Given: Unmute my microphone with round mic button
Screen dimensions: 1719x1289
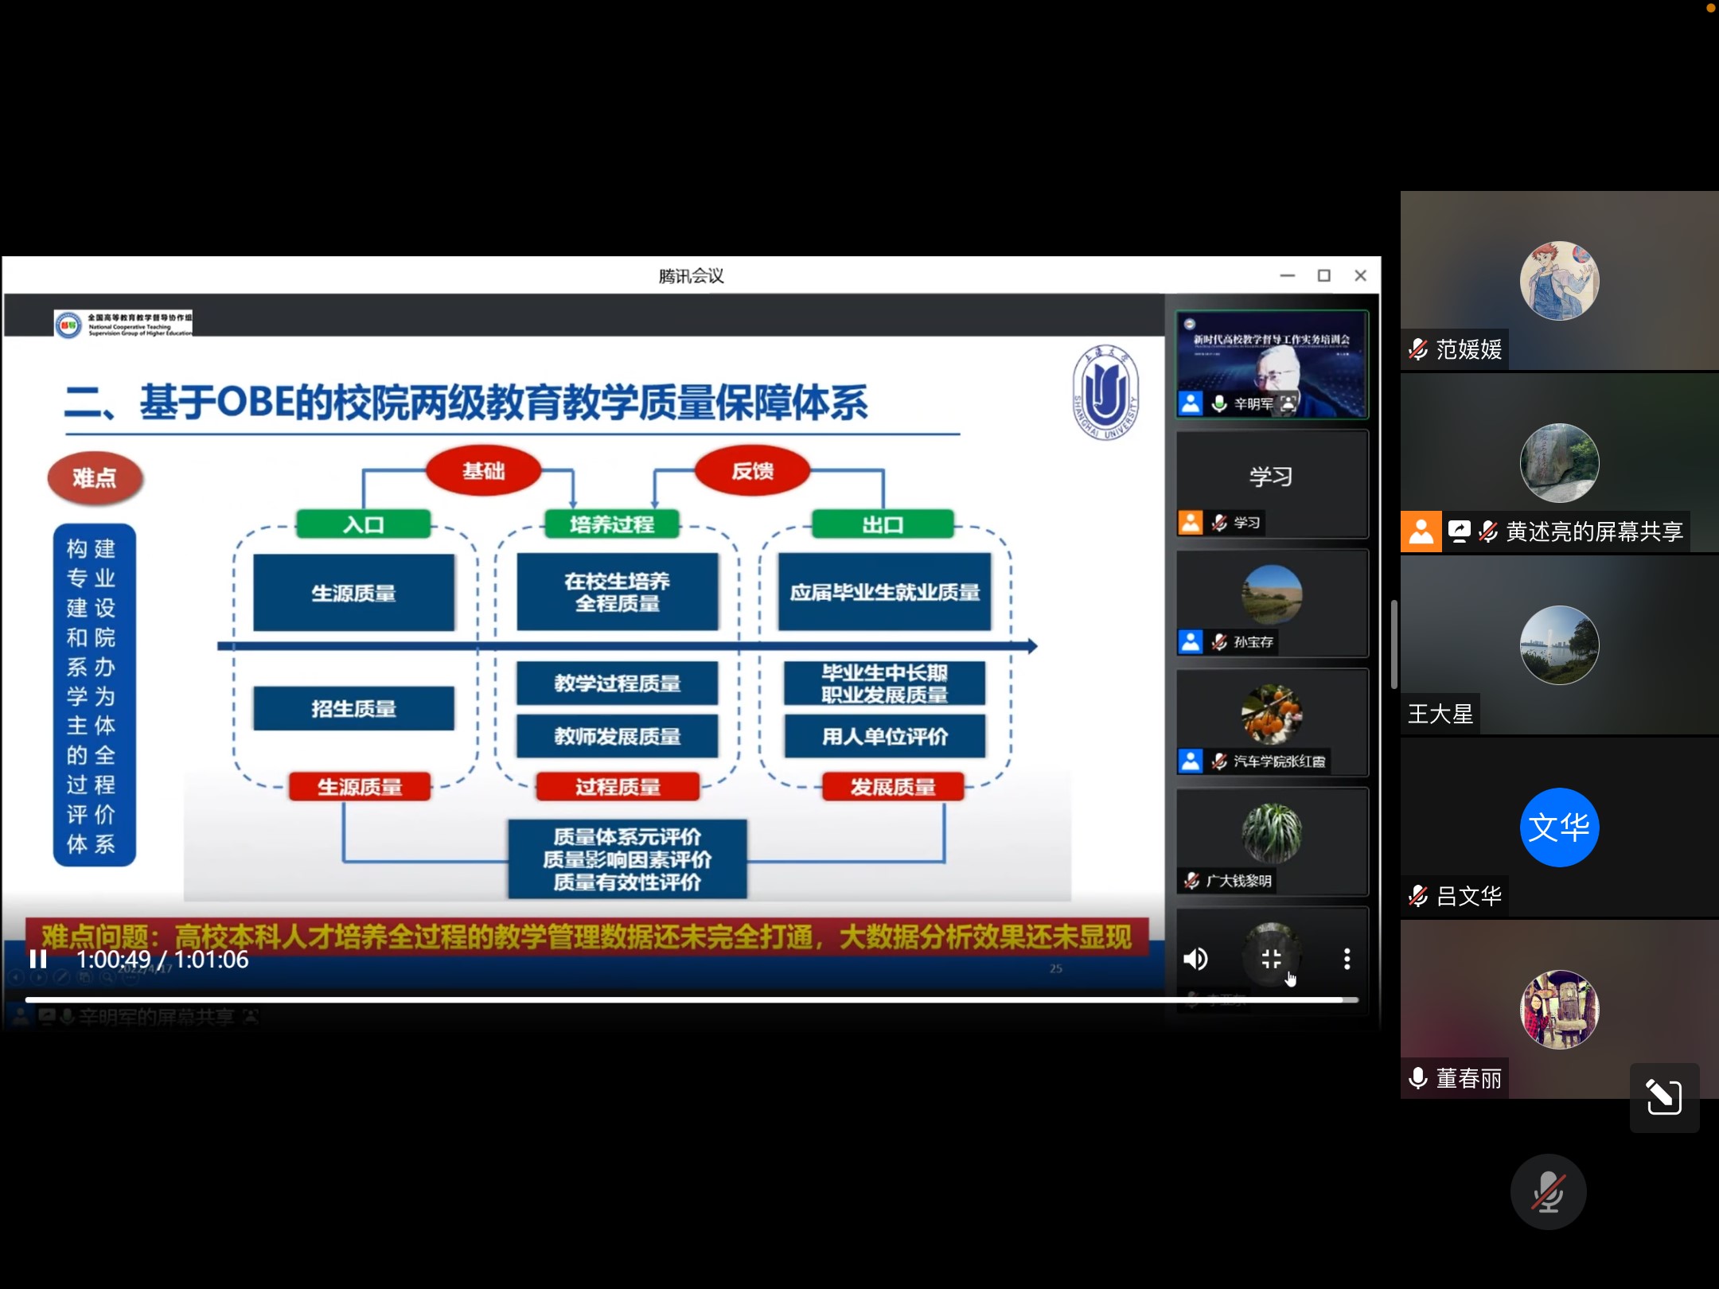Looking at the screenshot, I should [1548, 1192].
